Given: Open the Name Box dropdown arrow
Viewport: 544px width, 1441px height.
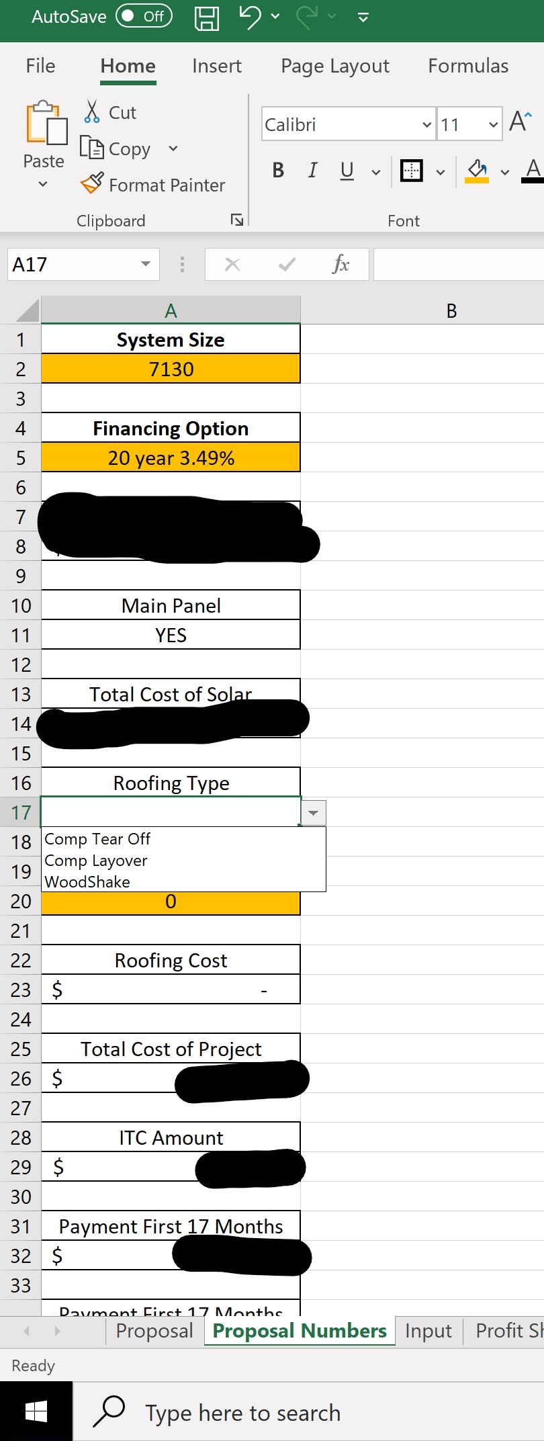Looking at the screenshot, I should tap(145, 264).
